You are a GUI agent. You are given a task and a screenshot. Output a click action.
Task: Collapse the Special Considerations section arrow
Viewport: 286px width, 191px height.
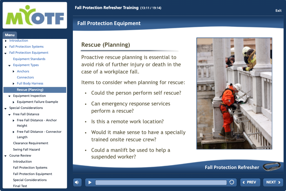coord(6,108)
